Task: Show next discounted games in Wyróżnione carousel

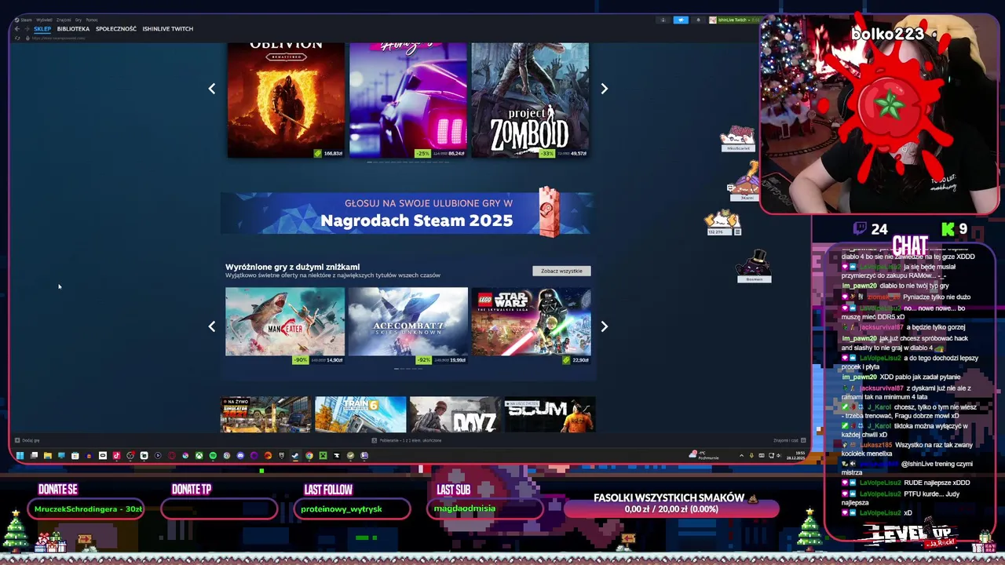Action: [x=604, y=326]
